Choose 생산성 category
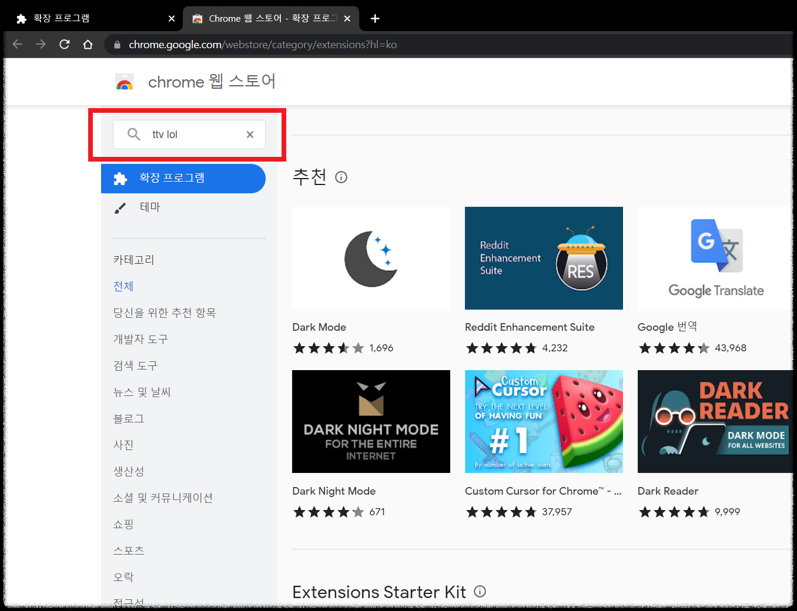This screenshot has height=611, width=797. pos(129,471)
